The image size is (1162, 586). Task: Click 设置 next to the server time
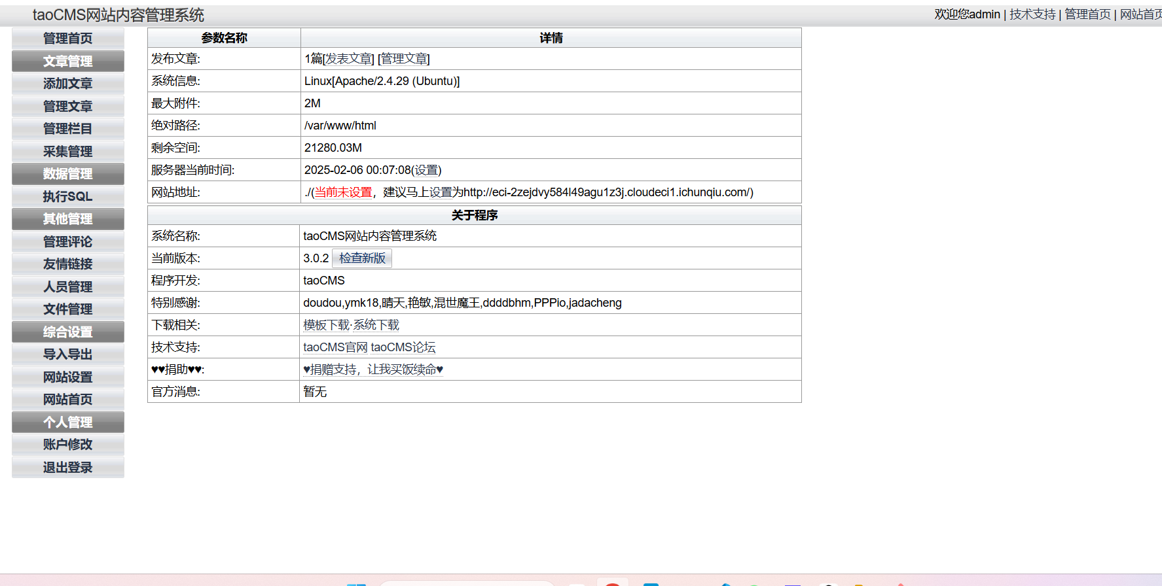pos(426,170)
